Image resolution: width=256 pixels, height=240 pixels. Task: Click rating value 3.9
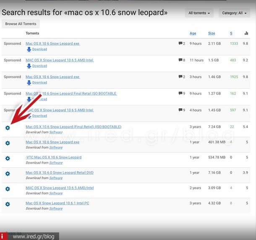click(246, 173)
